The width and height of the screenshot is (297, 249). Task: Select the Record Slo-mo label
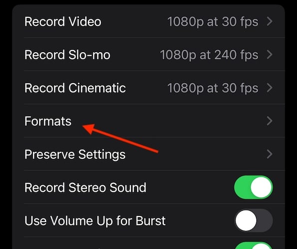tap(67, 55)
